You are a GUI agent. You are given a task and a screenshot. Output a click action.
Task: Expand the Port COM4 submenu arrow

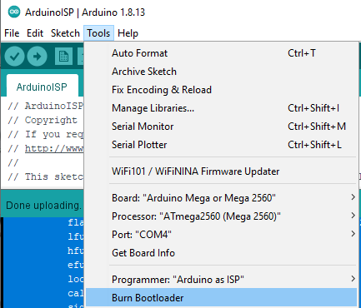(x=353, y=234)
